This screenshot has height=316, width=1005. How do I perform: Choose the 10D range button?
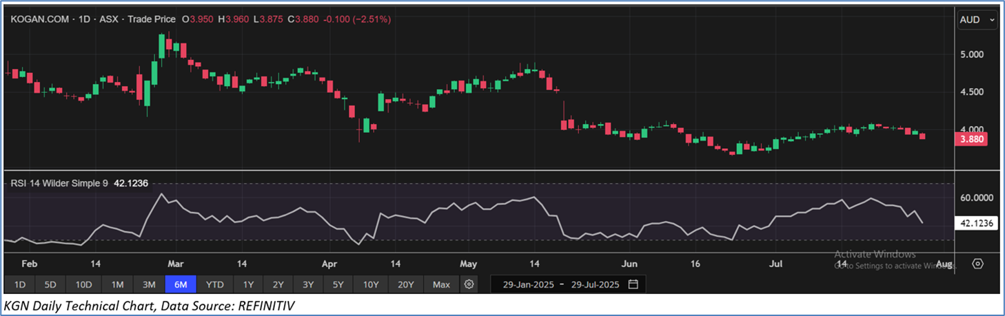[x=84, y=284]
